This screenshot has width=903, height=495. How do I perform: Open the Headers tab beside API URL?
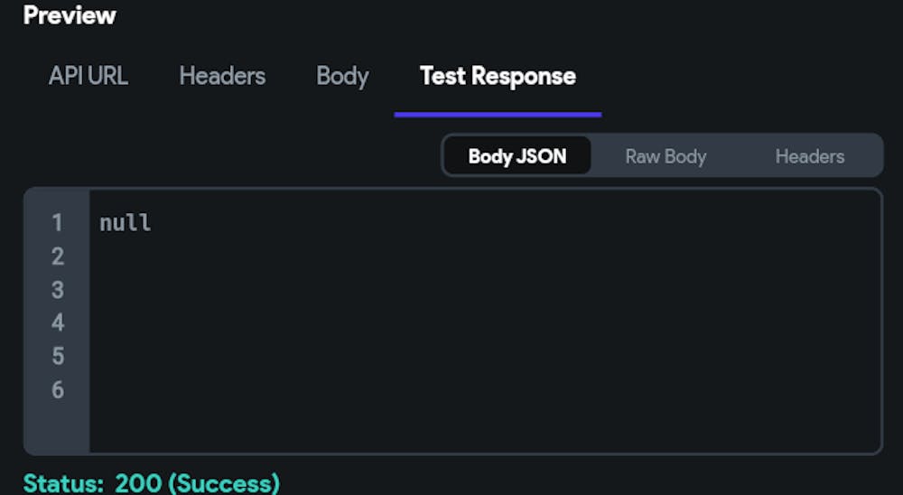(x=222, y=76)
